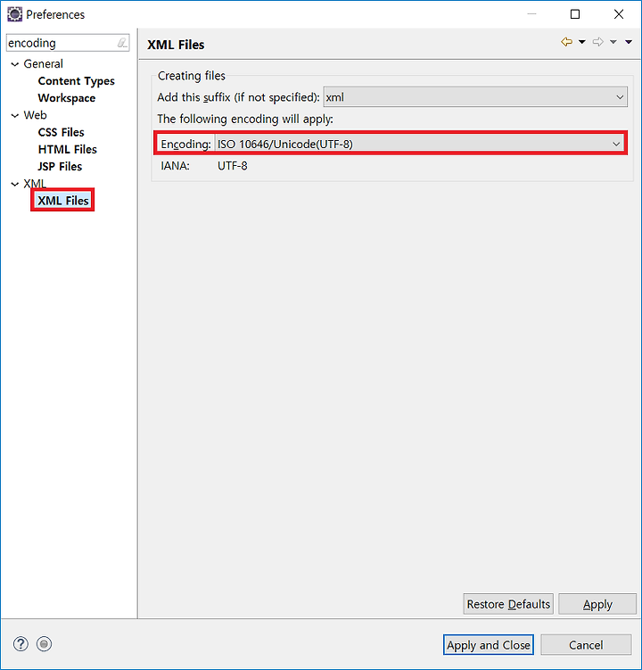The height and width of the screenshot is (670, 642).
Task: Open the Encoding dropdown list
Action: 419,144
